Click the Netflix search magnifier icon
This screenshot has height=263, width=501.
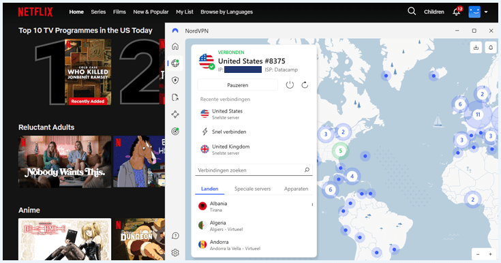click(x=412, y=12)
